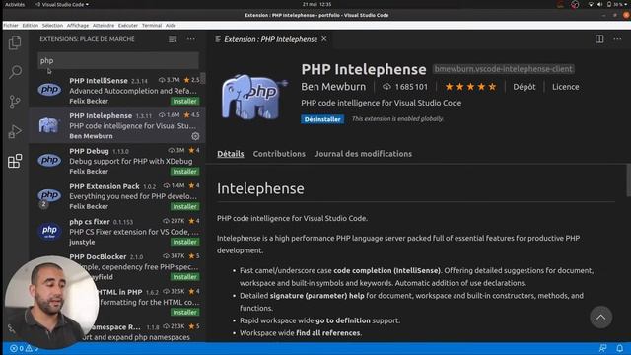Image resolution: width=631 pixels, height=355 pixels.
Task: Open the Fichier menu
Action: tap(11, 25)
